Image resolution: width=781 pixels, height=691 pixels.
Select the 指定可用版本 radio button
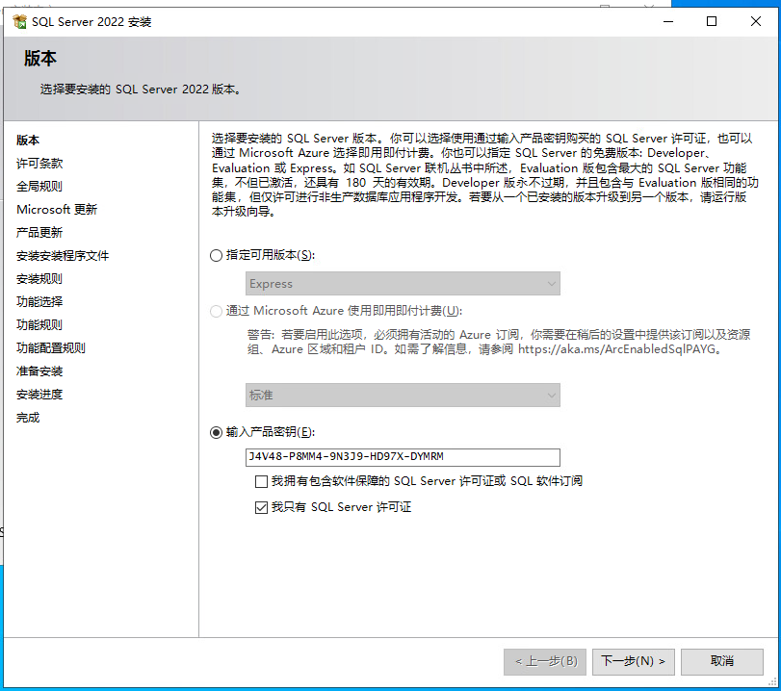216,255
